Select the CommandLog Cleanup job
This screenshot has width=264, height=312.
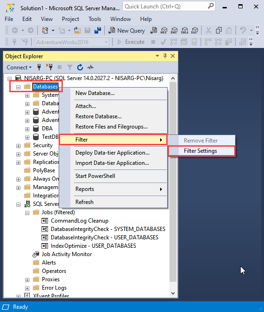point(79,221)
